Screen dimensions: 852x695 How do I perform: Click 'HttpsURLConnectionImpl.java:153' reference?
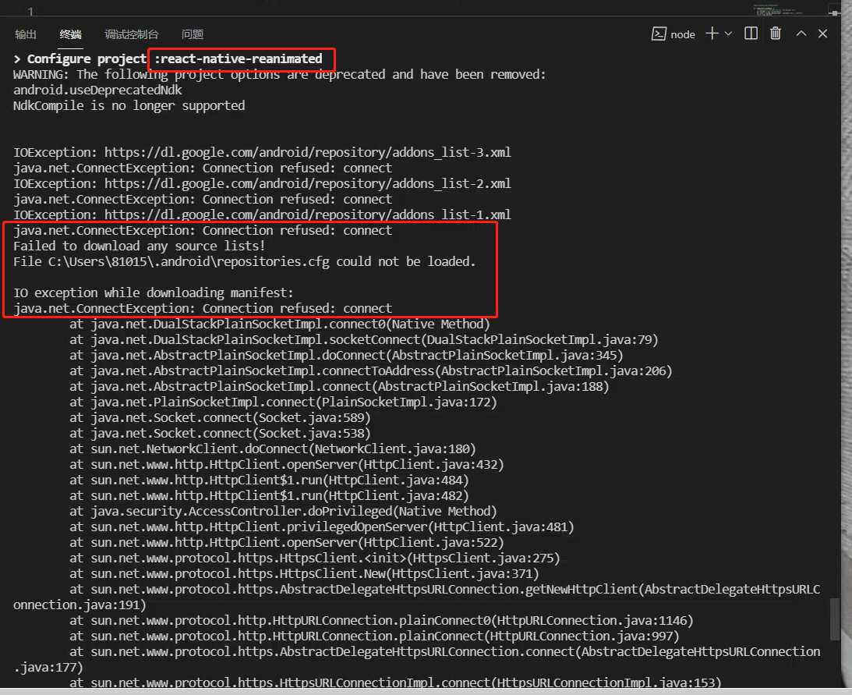606,683
